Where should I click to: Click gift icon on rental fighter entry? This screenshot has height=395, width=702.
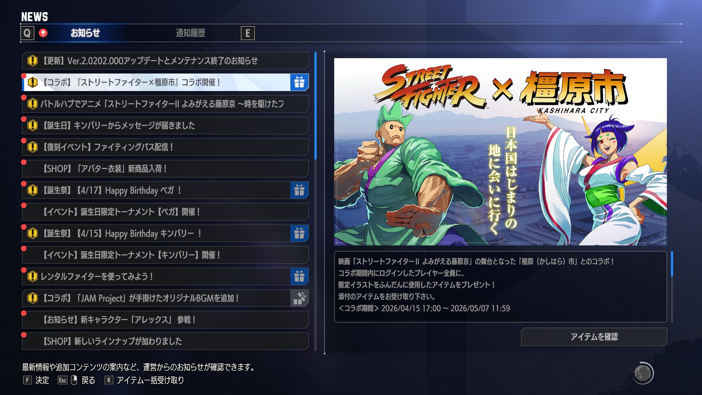click(299, 276)
